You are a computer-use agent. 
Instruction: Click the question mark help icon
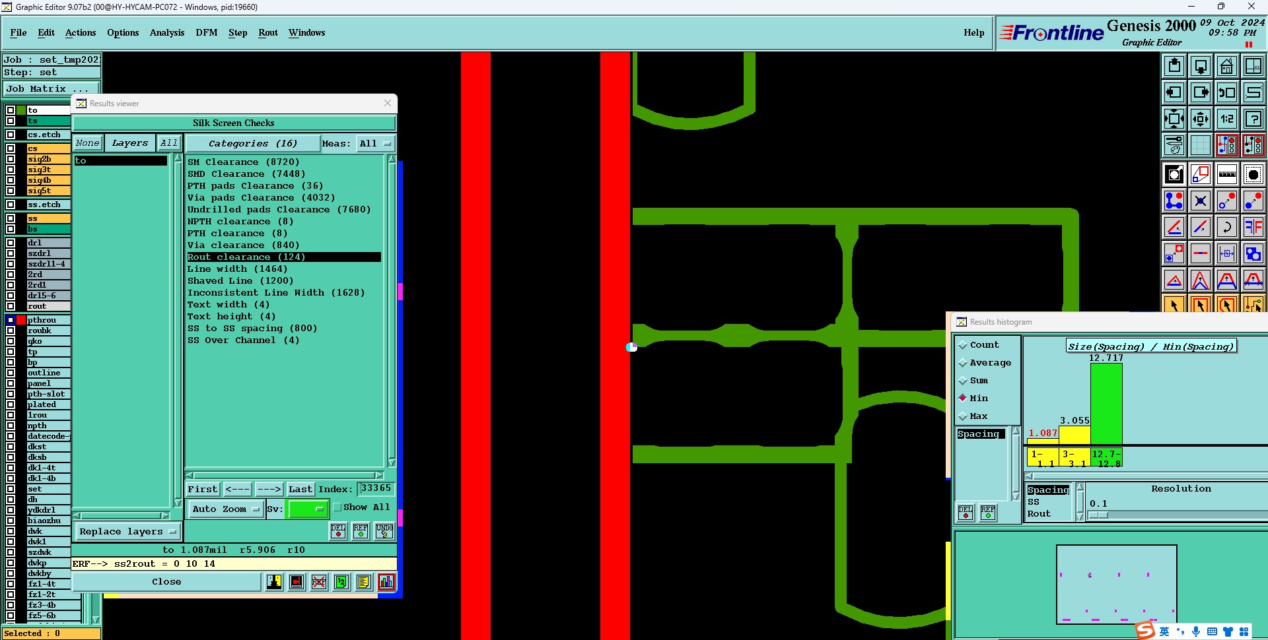pyautogui.click(x=1253, y=119)
